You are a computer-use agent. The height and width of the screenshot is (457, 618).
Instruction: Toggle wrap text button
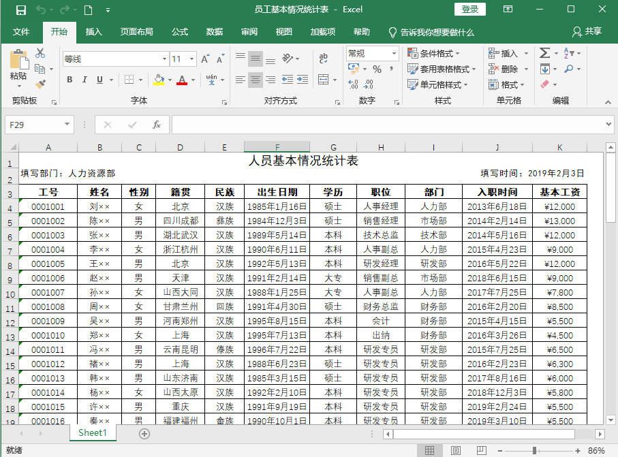324,59
